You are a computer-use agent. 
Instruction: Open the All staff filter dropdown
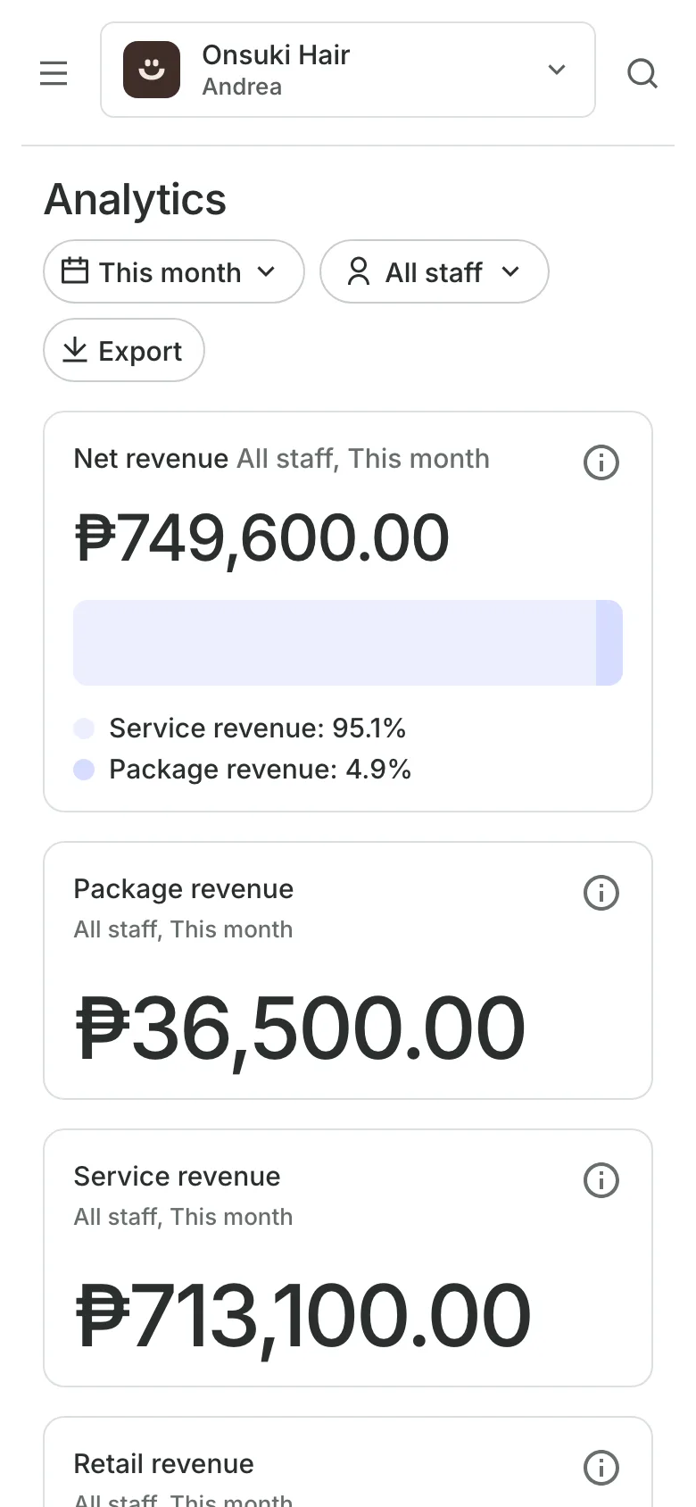[435, 271]
